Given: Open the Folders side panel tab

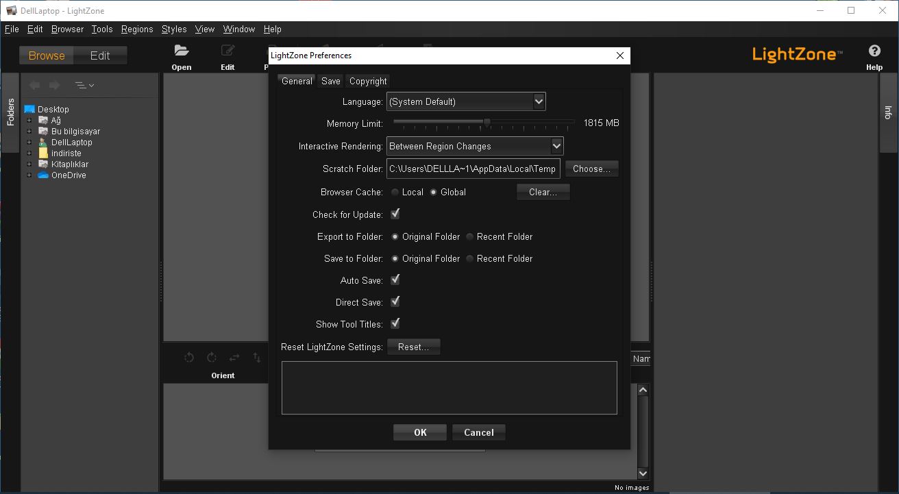Looking at the screenshot, I should pyautogui.click(x=10, y=112).
